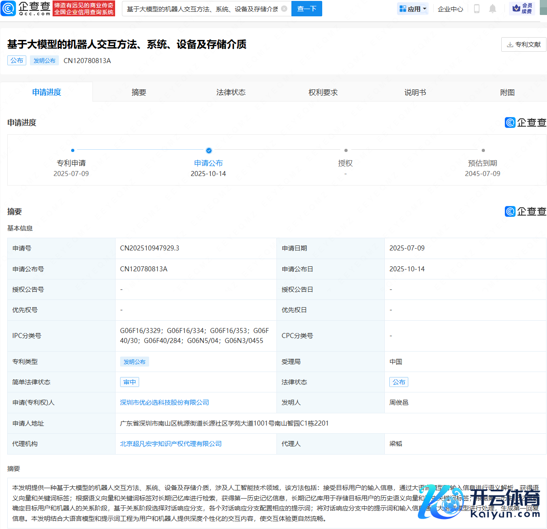Open the mobile phone app icon
This screenshot has width=547, height=529.
click(x=476, y=9)
